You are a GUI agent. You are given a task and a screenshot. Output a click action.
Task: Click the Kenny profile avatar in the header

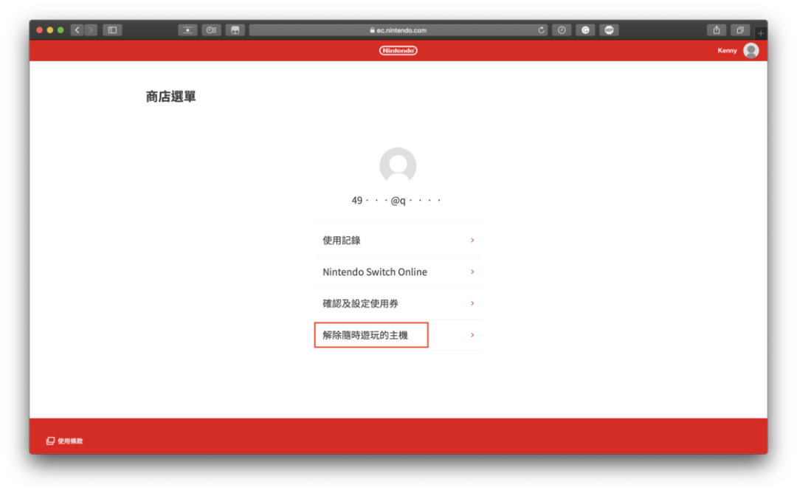click(751, 50)
